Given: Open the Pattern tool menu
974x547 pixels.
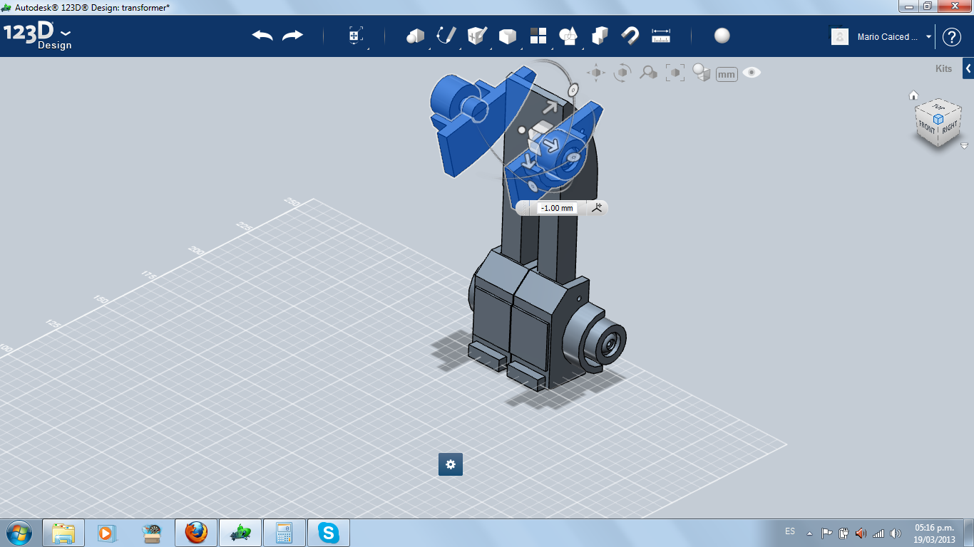Looking at the screenshot, I should 538,36.
